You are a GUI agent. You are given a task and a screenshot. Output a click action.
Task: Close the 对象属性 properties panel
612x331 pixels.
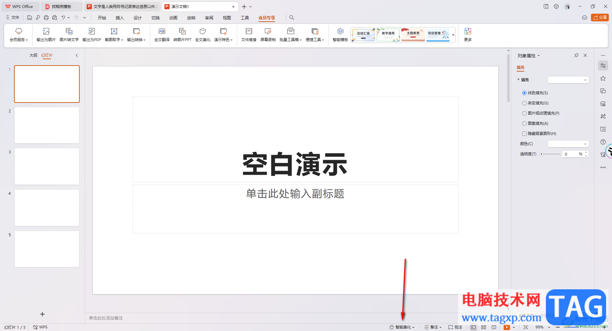585,55
